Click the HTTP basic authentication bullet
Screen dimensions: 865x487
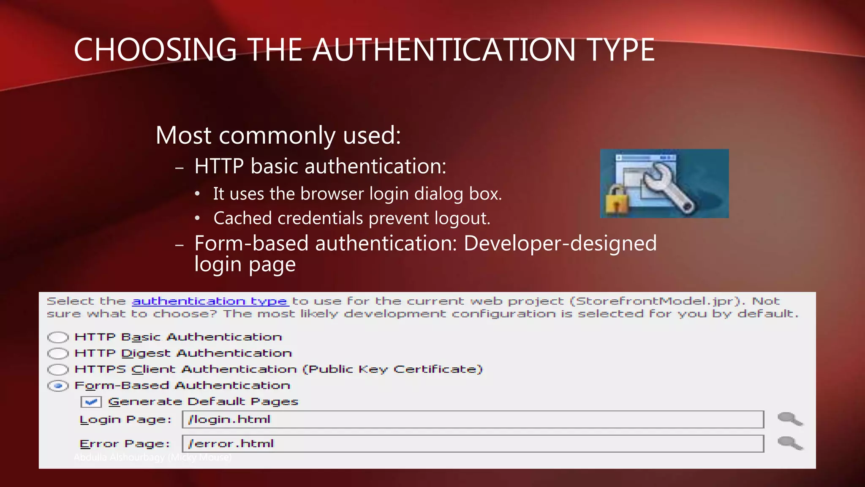pos(320,166)
